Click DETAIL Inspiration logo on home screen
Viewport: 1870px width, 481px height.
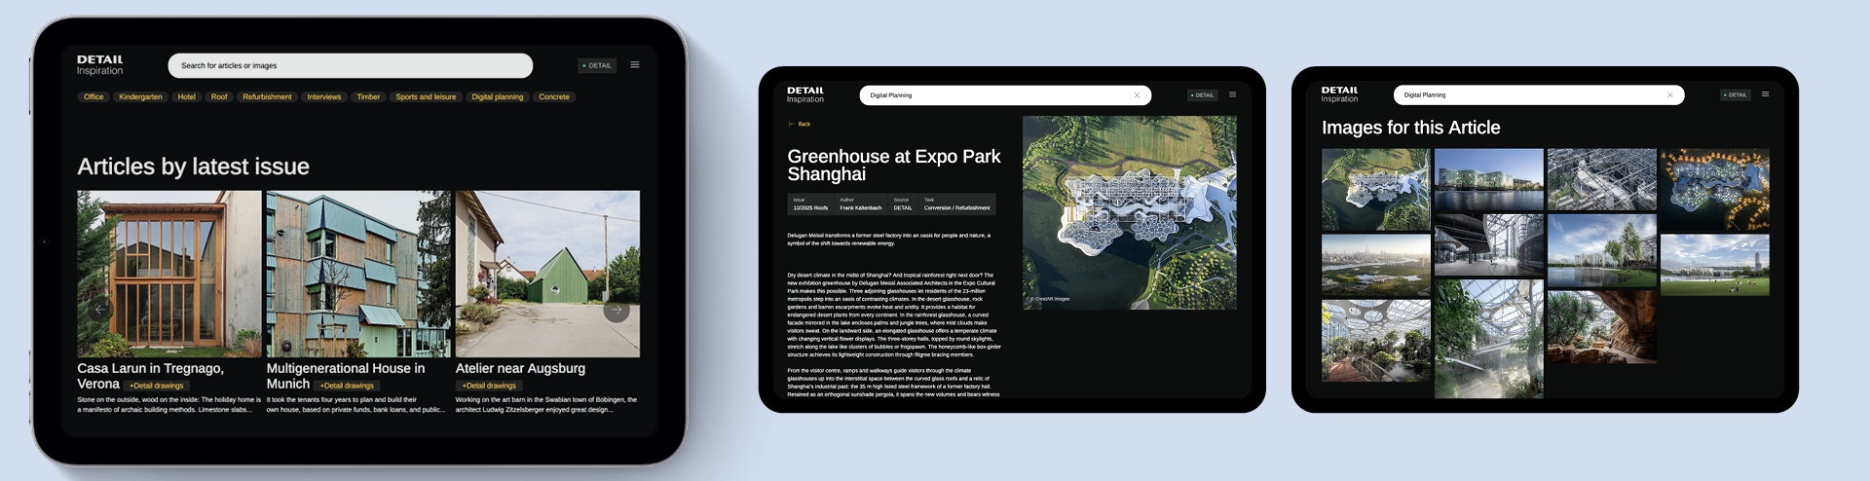(x=100, y=64)
